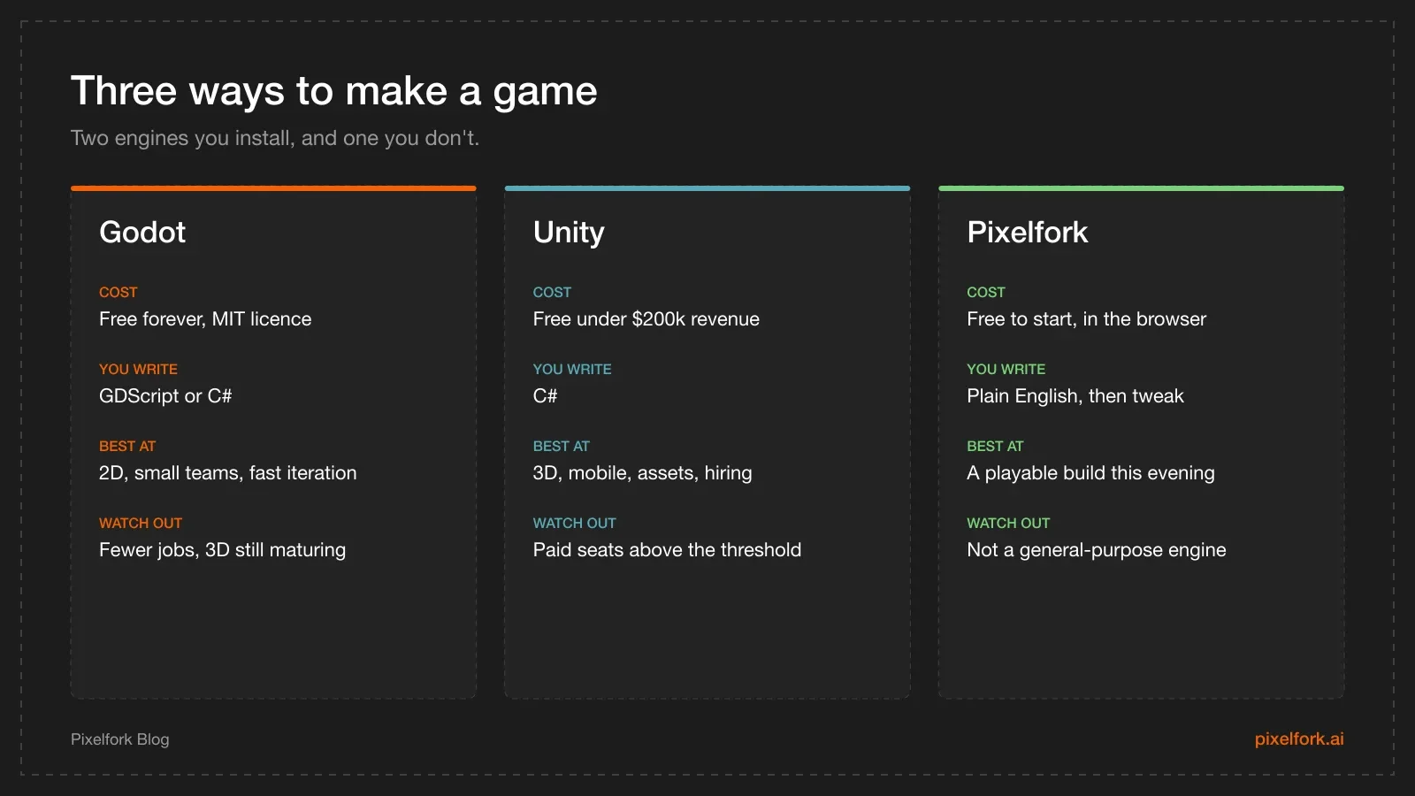Click the 'C#' value in Unity card
The image size is (1415, 796).
546,396
